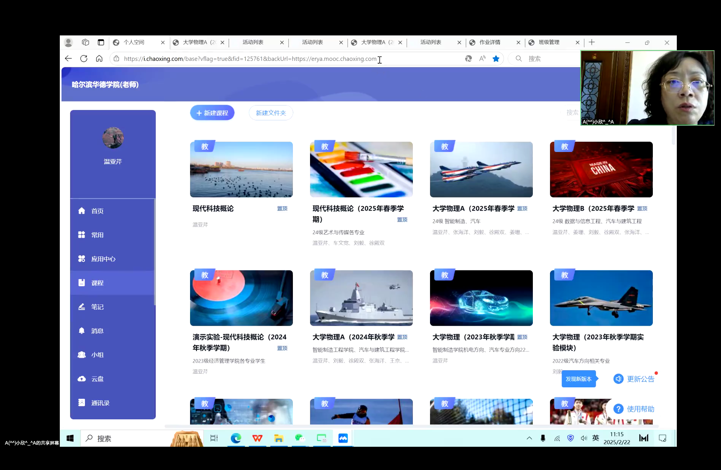Open the 云盘 cloud drive item
This screenshot has width=721, height=470.
97,379
